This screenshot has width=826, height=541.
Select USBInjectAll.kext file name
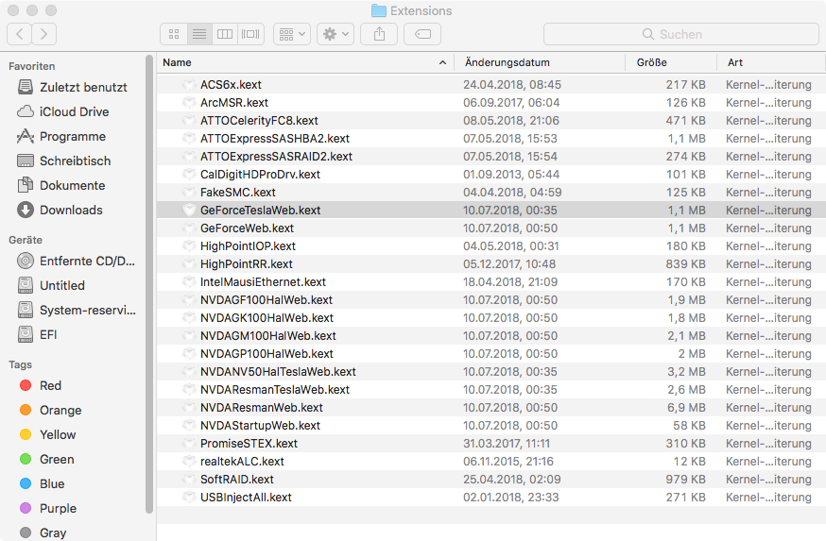[246, 497]
